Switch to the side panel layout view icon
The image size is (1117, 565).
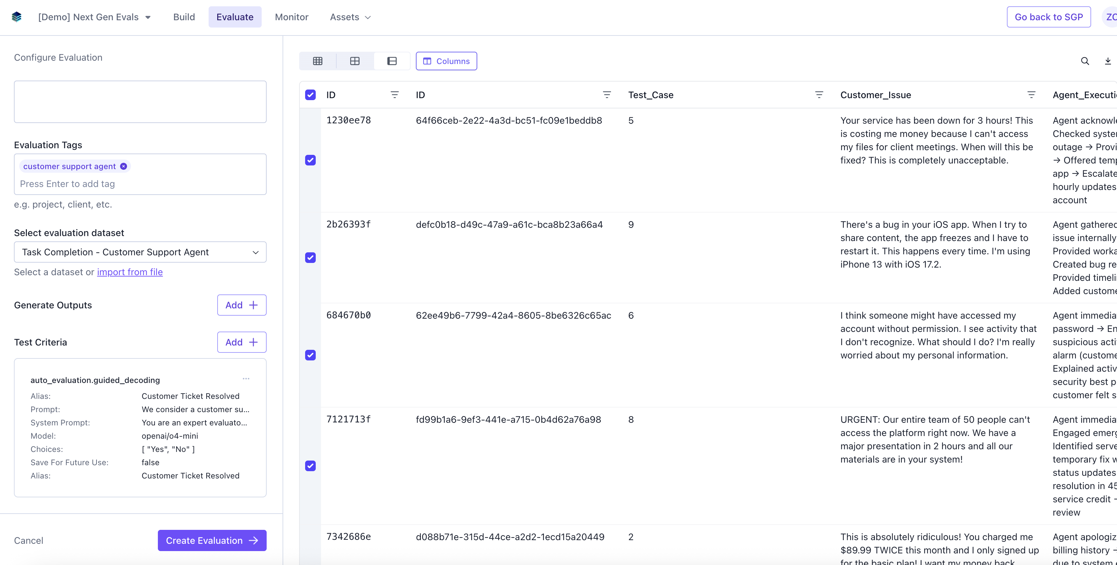(x=392, y=61)
